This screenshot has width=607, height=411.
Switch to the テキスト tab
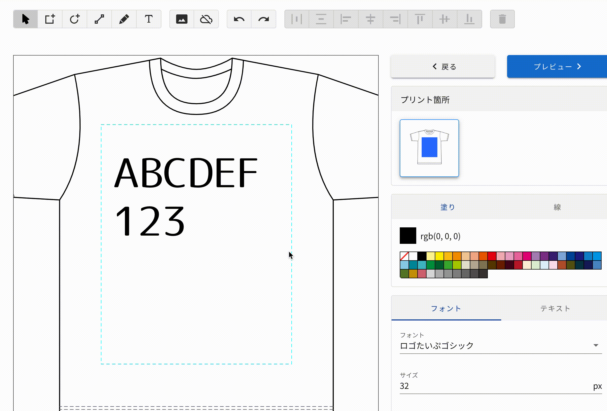click(x=555, y=308)
